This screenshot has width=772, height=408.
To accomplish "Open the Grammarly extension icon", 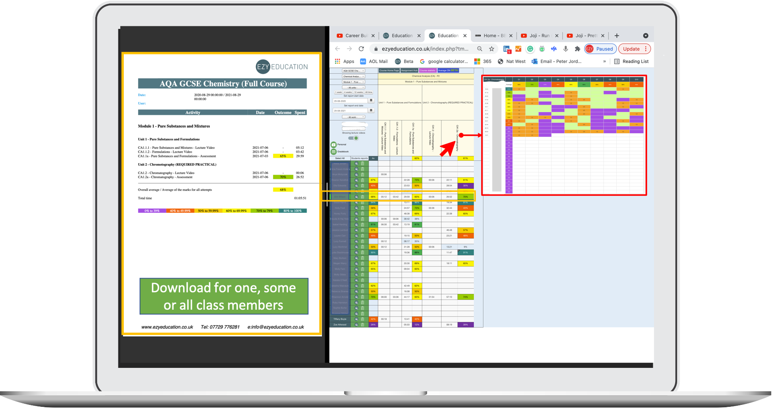I will pyautogui.click(x=530, y=49).
